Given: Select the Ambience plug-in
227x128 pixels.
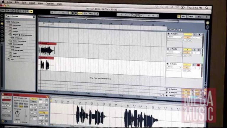Looking at the screenshot, I should [18, 38].
